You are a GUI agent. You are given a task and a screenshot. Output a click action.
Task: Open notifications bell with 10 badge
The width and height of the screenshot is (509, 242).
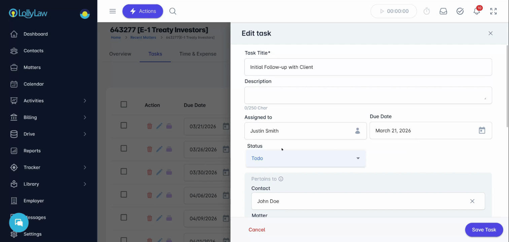click(x=477, y=11)
